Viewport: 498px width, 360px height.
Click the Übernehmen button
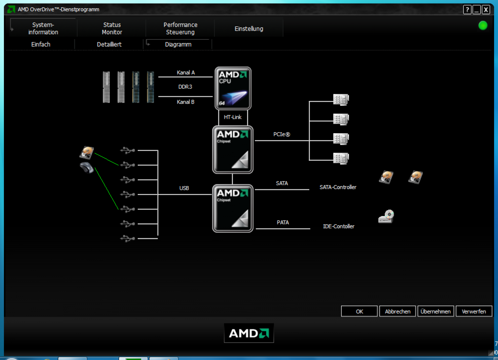pyautogui.click(x=436, y=311)
